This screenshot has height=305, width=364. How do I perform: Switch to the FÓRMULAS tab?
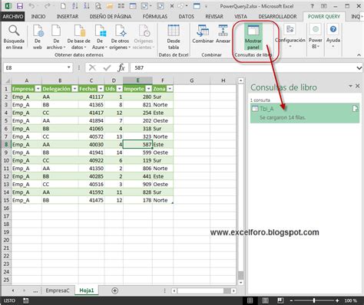(155, 17)
